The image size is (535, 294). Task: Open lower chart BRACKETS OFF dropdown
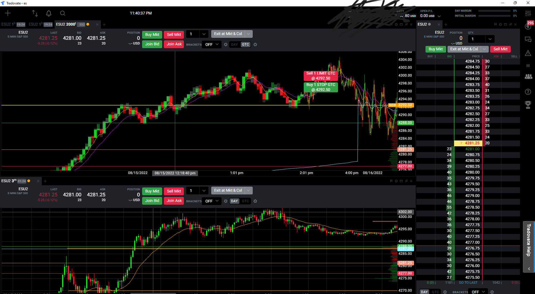point(212,201)
